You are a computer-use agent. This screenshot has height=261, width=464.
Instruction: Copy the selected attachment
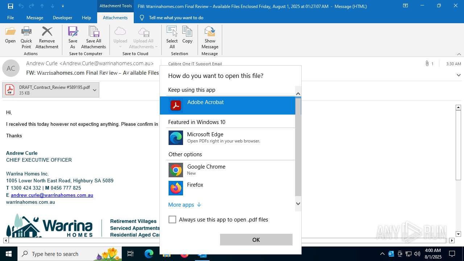click(187, 35)
